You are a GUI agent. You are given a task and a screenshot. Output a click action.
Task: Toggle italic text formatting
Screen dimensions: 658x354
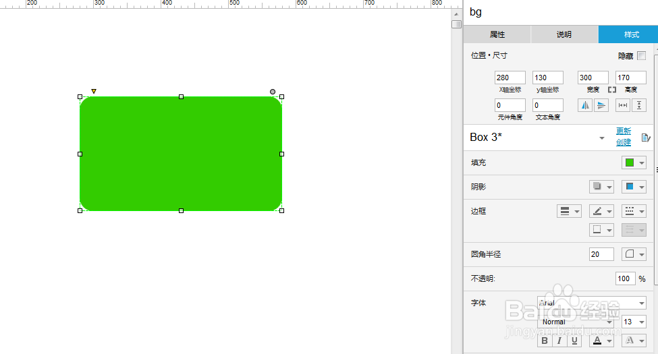559,341
